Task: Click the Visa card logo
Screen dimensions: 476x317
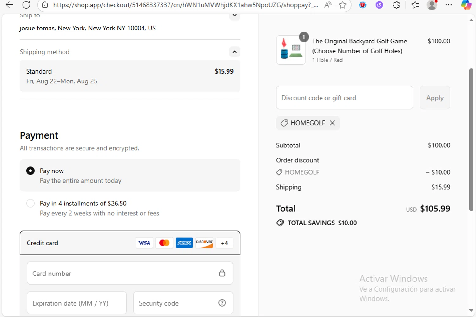Action: click(144, 243)
